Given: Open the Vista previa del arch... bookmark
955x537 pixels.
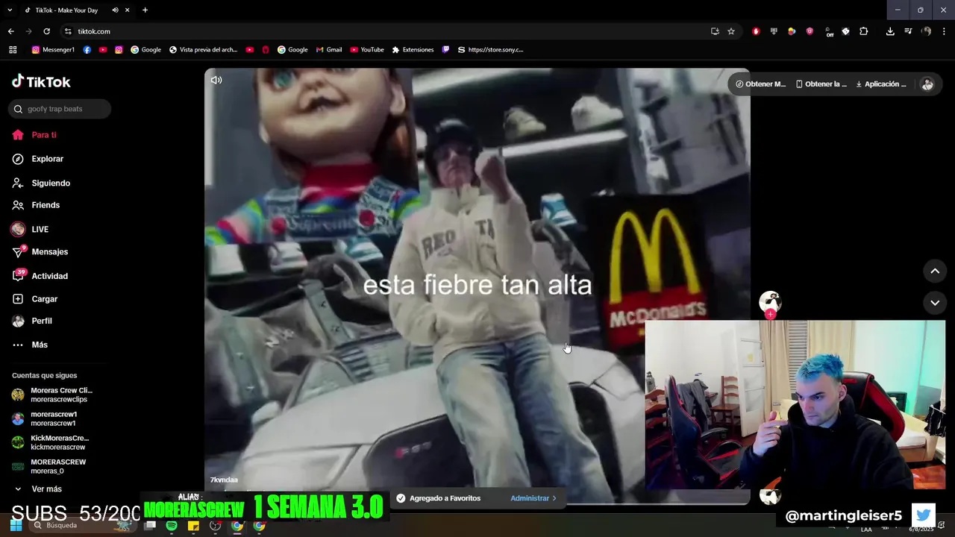Looking at the screenshot, I should click(x=203, y=50).
